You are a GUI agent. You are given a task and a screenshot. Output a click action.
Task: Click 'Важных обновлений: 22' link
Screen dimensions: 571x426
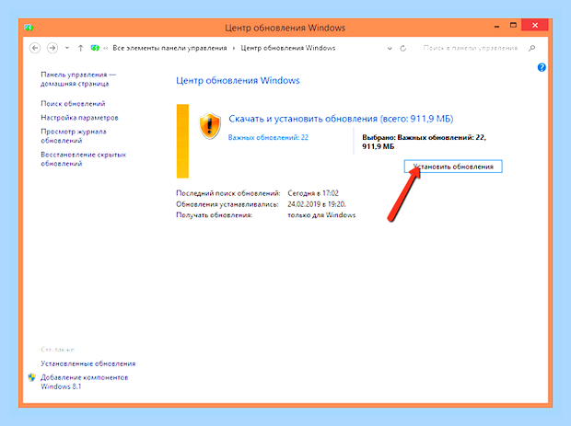[268, 137]
